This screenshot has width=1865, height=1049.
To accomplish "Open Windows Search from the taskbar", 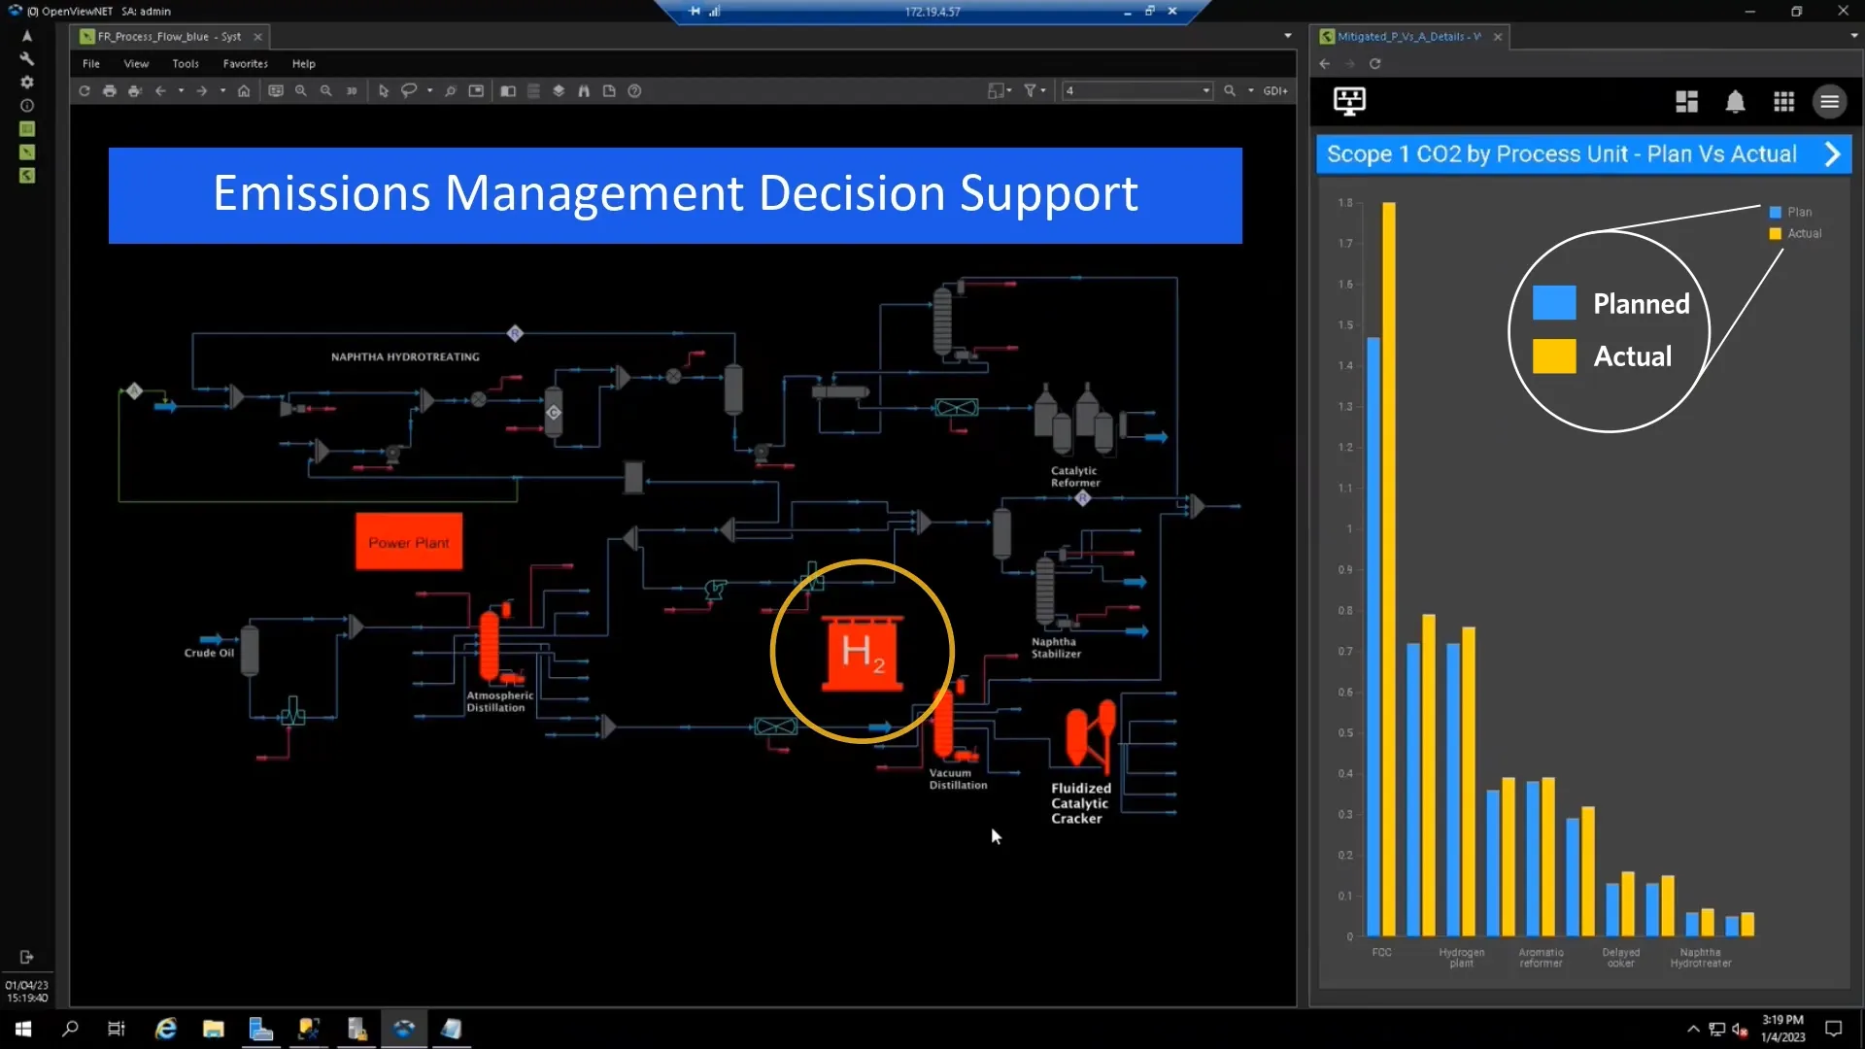I will pos(70,1030).
